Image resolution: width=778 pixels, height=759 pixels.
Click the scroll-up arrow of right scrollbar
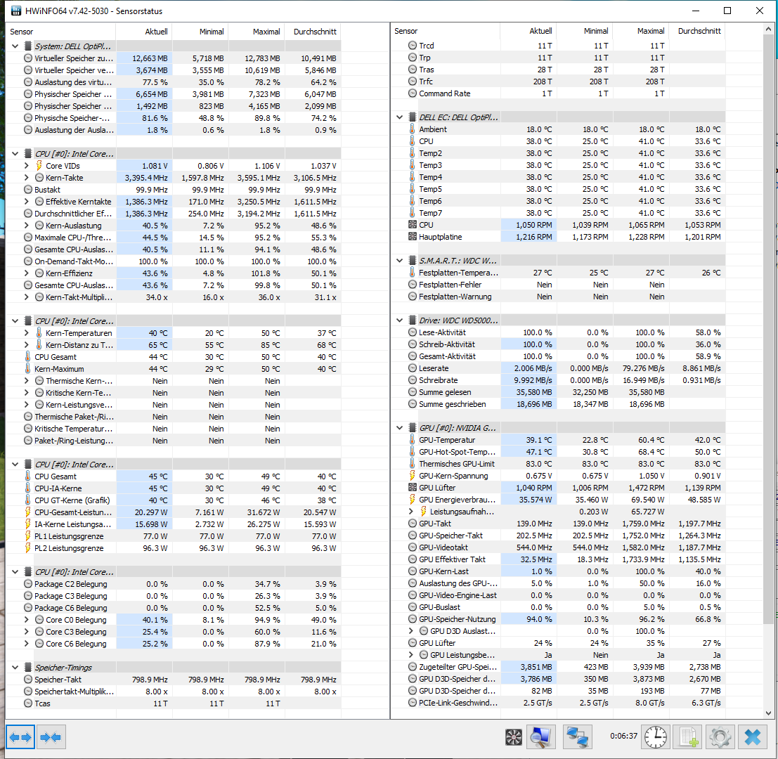[x=769, y=29]
